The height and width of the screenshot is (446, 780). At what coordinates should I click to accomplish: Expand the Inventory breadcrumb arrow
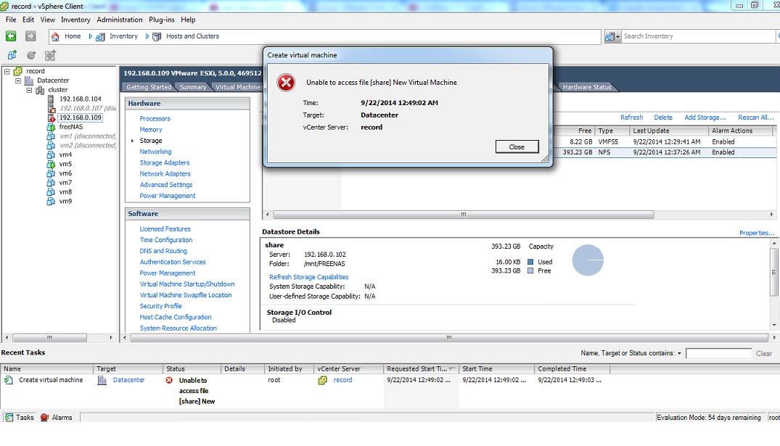coord(147,36)
